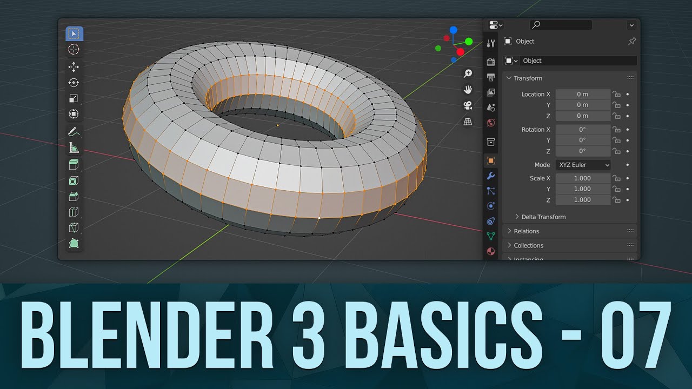692x389 pixels.
Task: Click the blue Z axis on gizmo
Action: click(x=453, y=30)
